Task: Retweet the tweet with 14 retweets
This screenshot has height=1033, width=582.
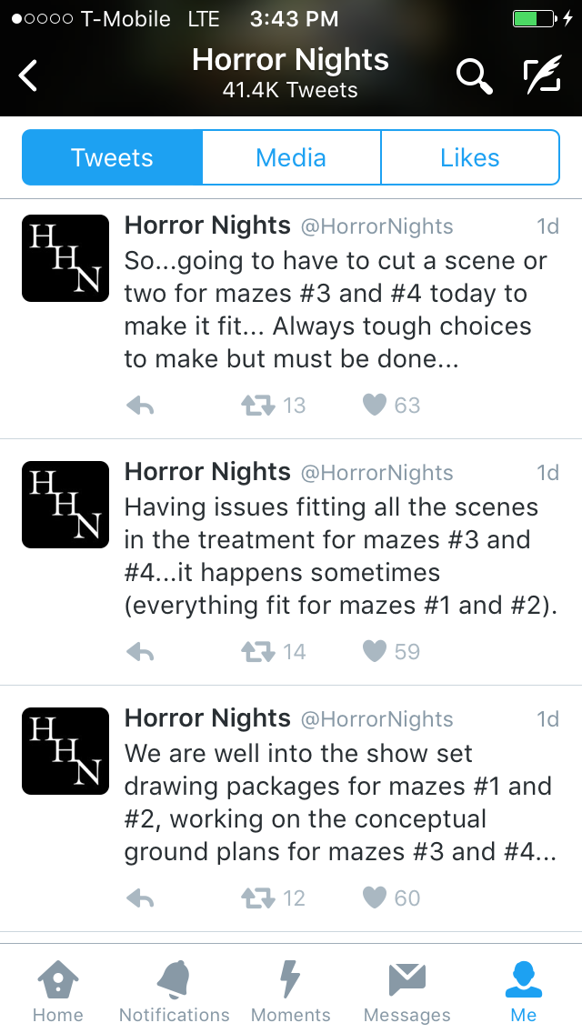Action: pyautogui.click(x=258, y=652)
